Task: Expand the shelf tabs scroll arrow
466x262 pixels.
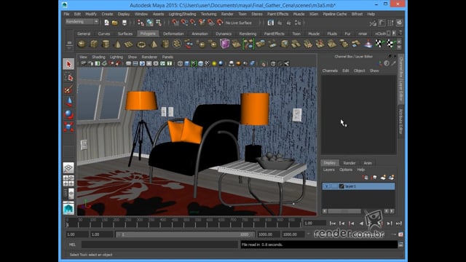Action: [394, 33]
